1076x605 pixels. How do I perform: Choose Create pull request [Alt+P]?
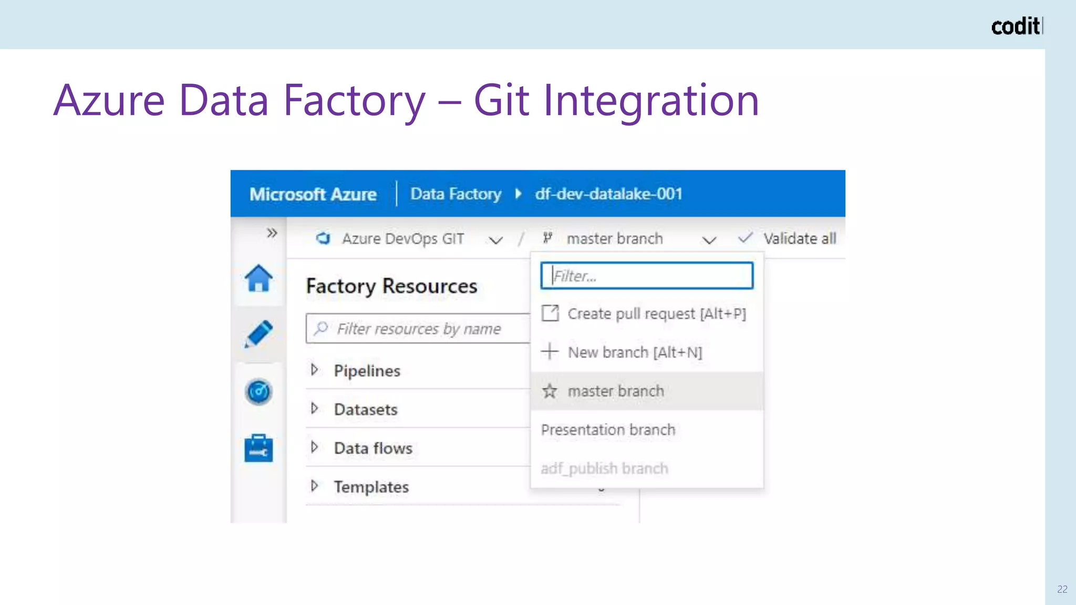click(647, 314)
